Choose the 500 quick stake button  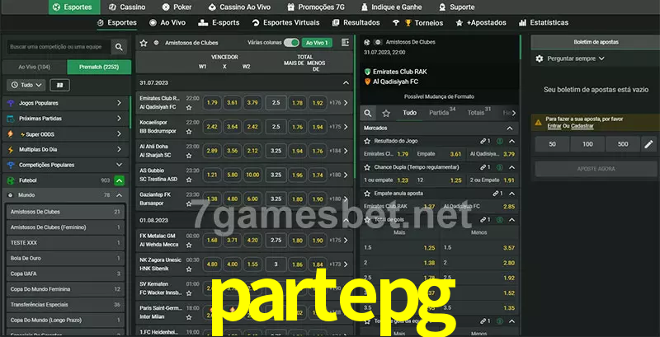pos(623,144)
